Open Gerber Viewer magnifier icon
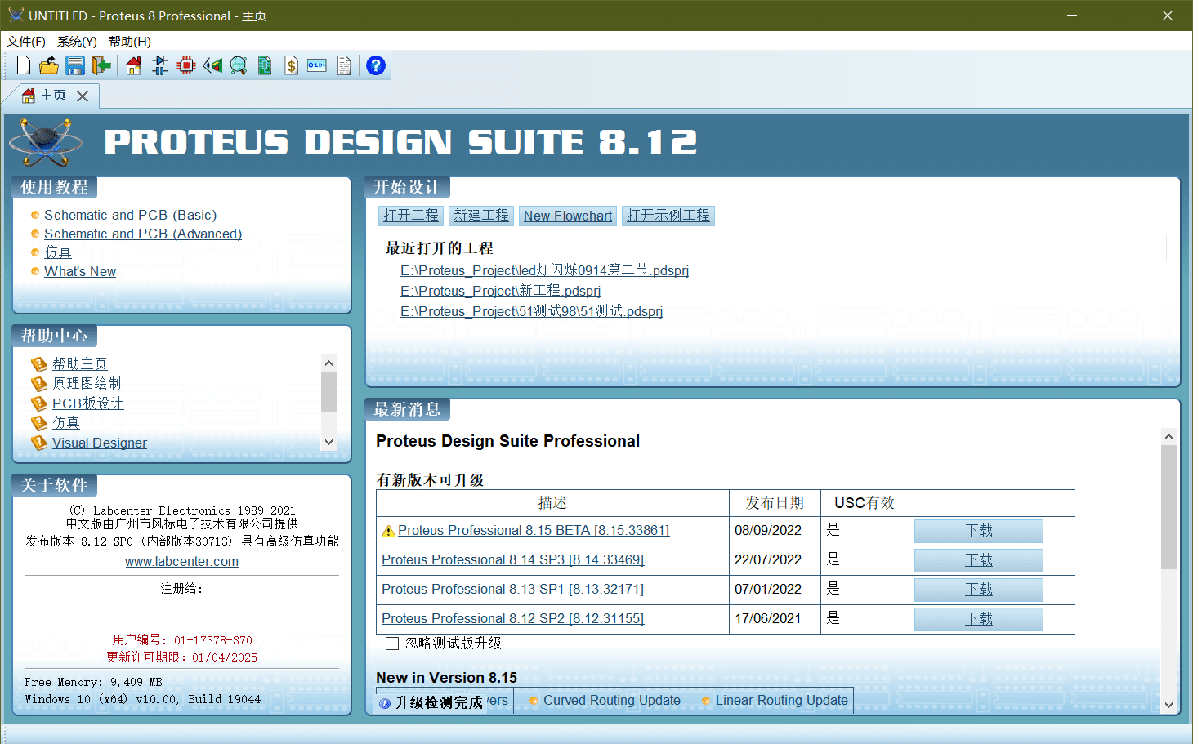Screen dimensions: 1193x744 239,65
